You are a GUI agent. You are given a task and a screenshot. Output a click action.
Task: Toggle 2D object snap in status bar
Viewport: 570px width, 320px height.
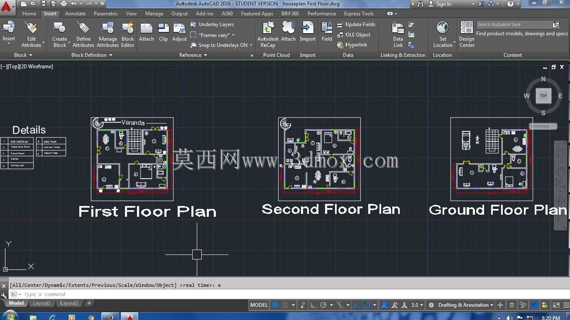[367, 305]
